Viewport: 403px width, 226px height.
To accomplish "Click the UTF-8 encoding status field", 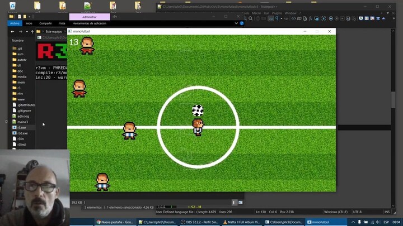I will pyautogui.click(x=357, y=212).
